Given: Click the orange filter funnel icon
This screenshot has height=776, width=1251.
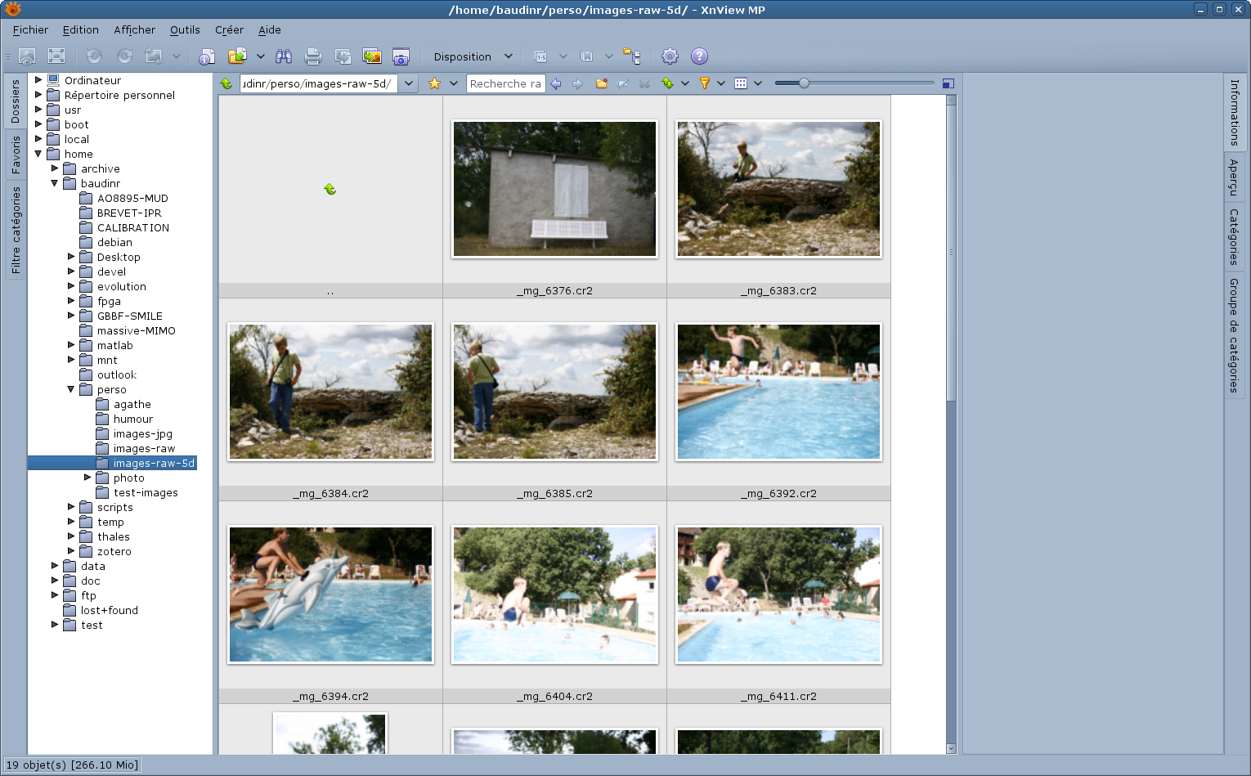Looking at the screenshot, I should [704, 83].
